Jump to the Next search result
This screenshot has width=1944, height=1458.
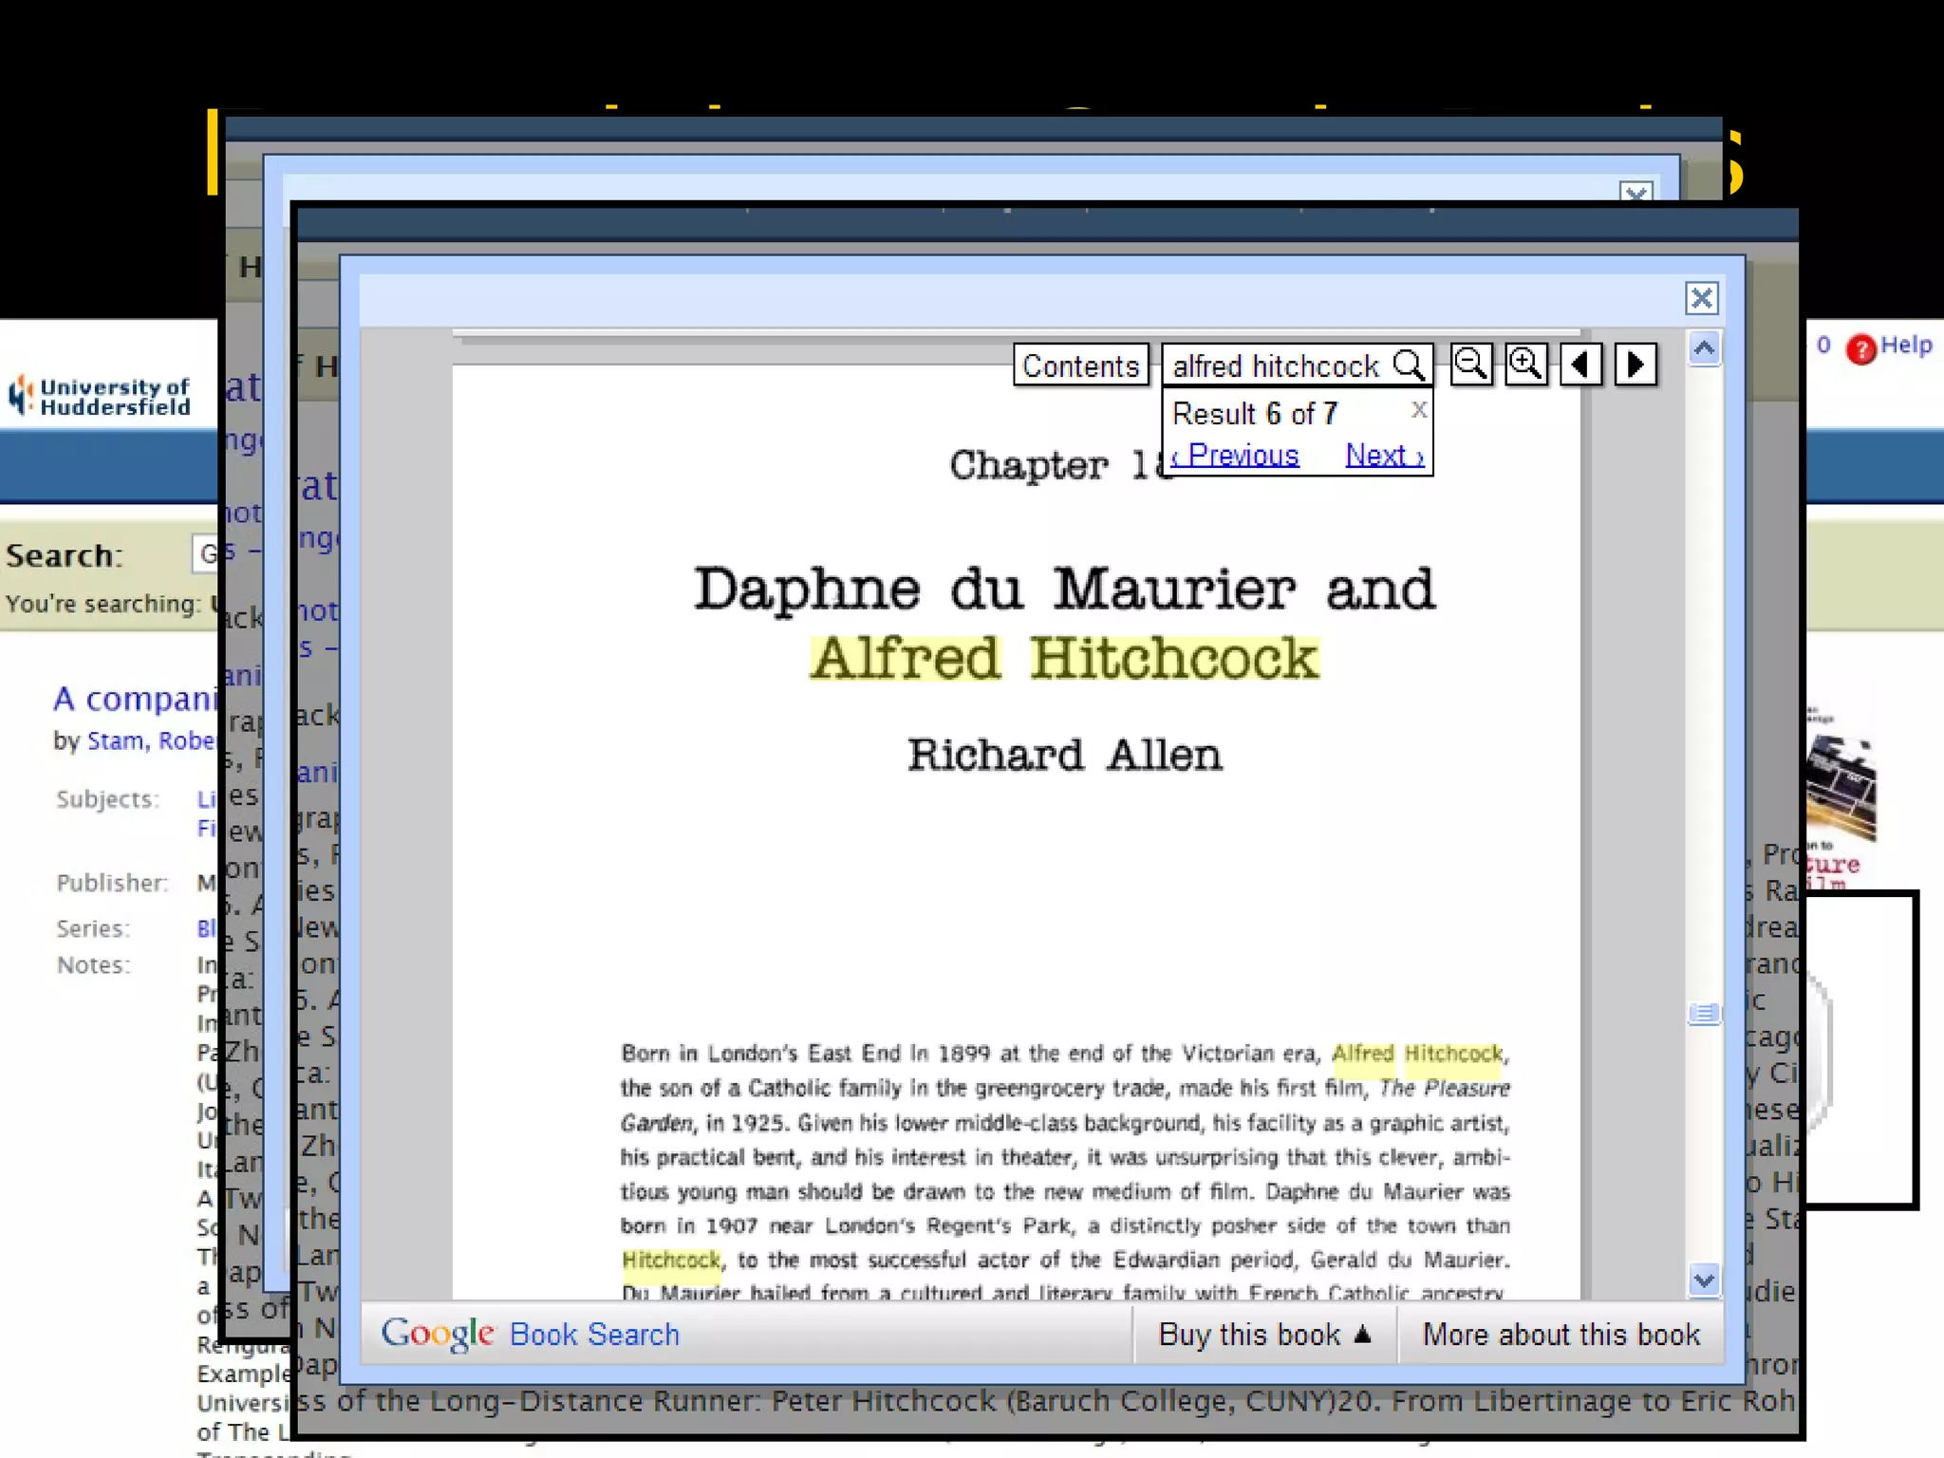(x=1385, y=456)
